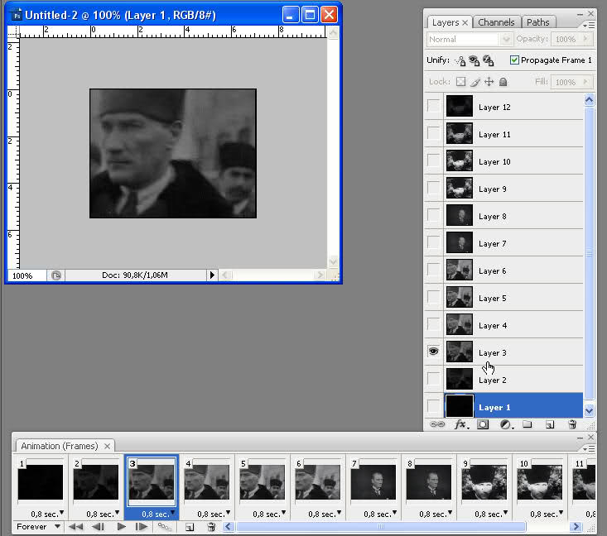Show Layer 12 via its visibility box
Screen dimensions: 607x536
[433, 106]
